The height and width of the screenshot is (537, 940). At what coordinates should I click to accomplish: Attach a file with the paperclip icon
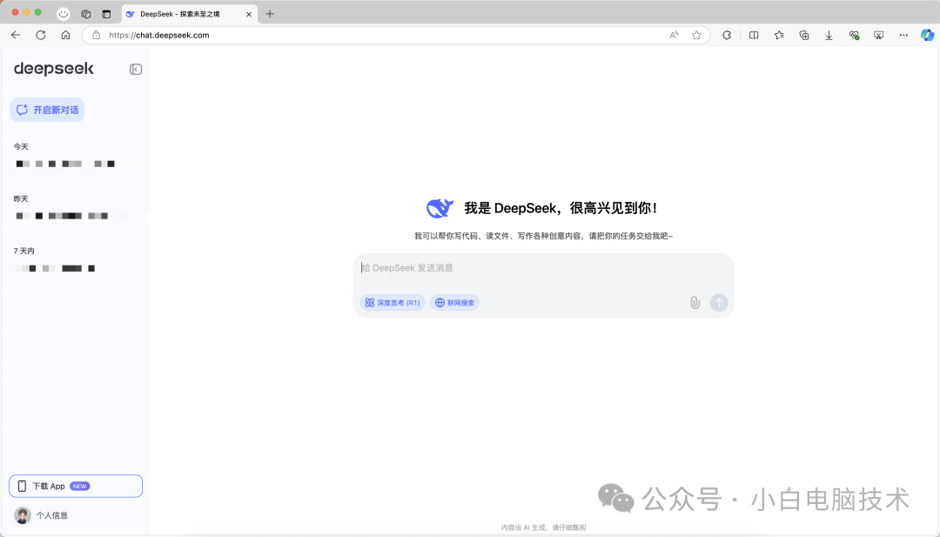tap(695, 303)
